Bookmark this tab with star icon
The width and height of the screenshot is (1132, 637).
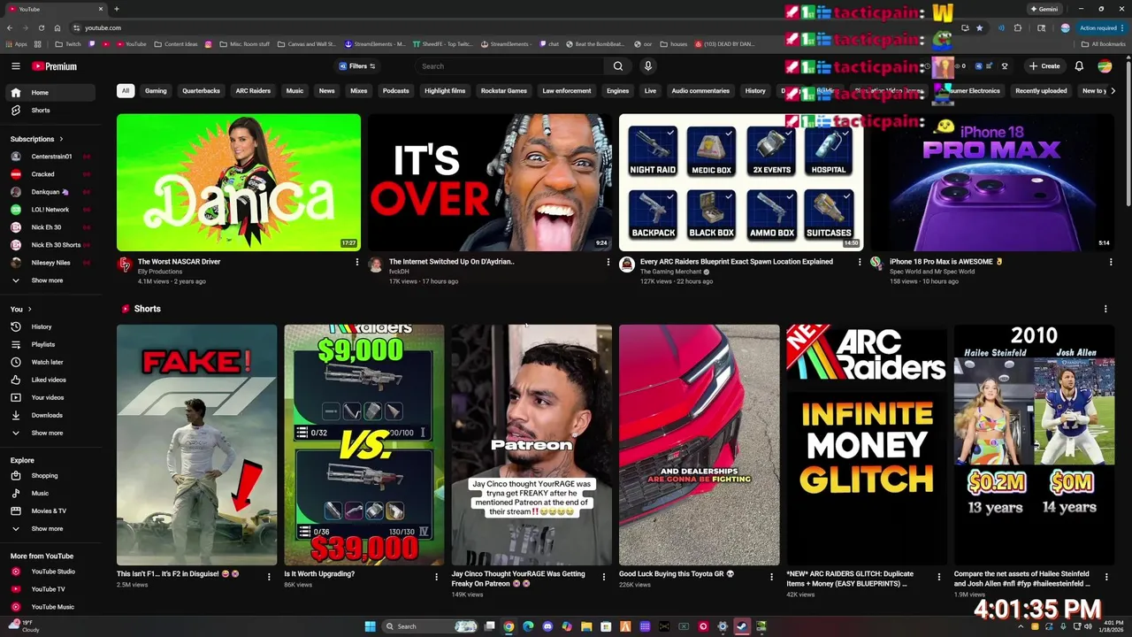[x=979, y=27]
